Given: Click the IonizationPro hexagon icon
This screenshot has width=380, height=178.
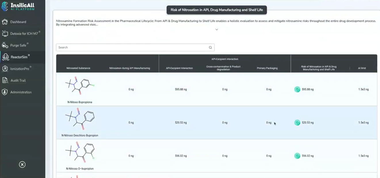Looking at the screenshot, I should [x=5, y=69].
